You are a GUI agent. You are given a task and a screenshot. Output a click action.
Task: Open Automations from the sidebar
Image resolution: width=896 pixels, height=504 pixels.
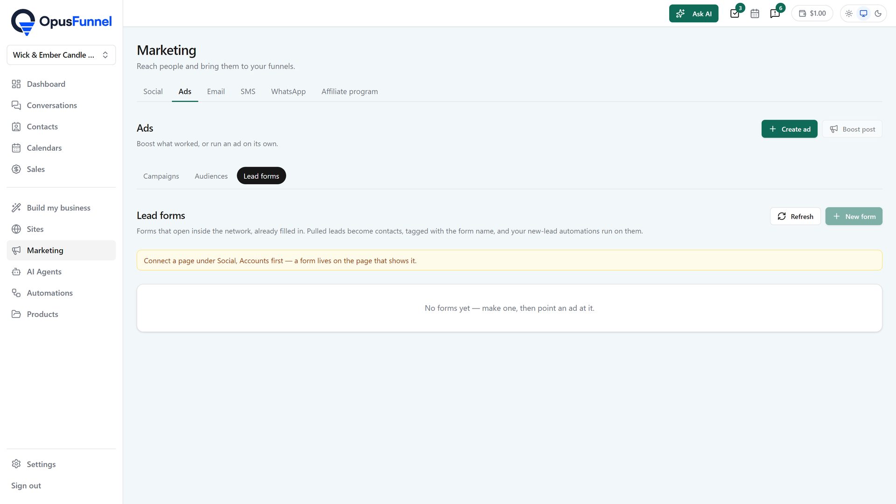61,293
